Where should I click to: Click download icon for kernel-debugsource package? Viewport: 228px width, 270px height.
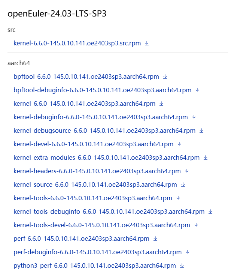[201, 131]
